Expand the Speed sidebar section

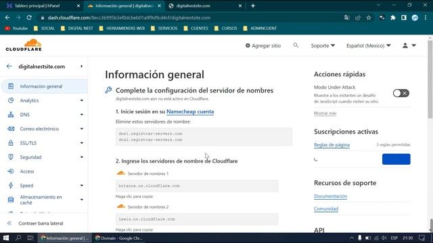click(82, 186)
